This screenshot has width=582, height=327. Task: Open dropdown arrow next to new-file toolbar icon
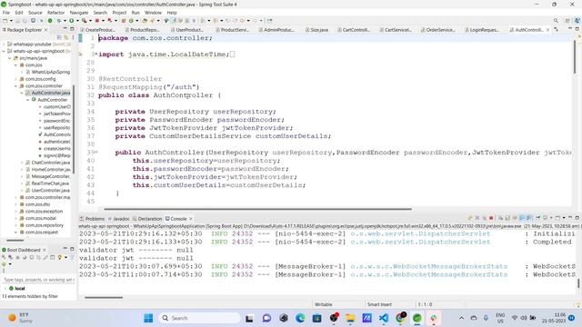11,21
